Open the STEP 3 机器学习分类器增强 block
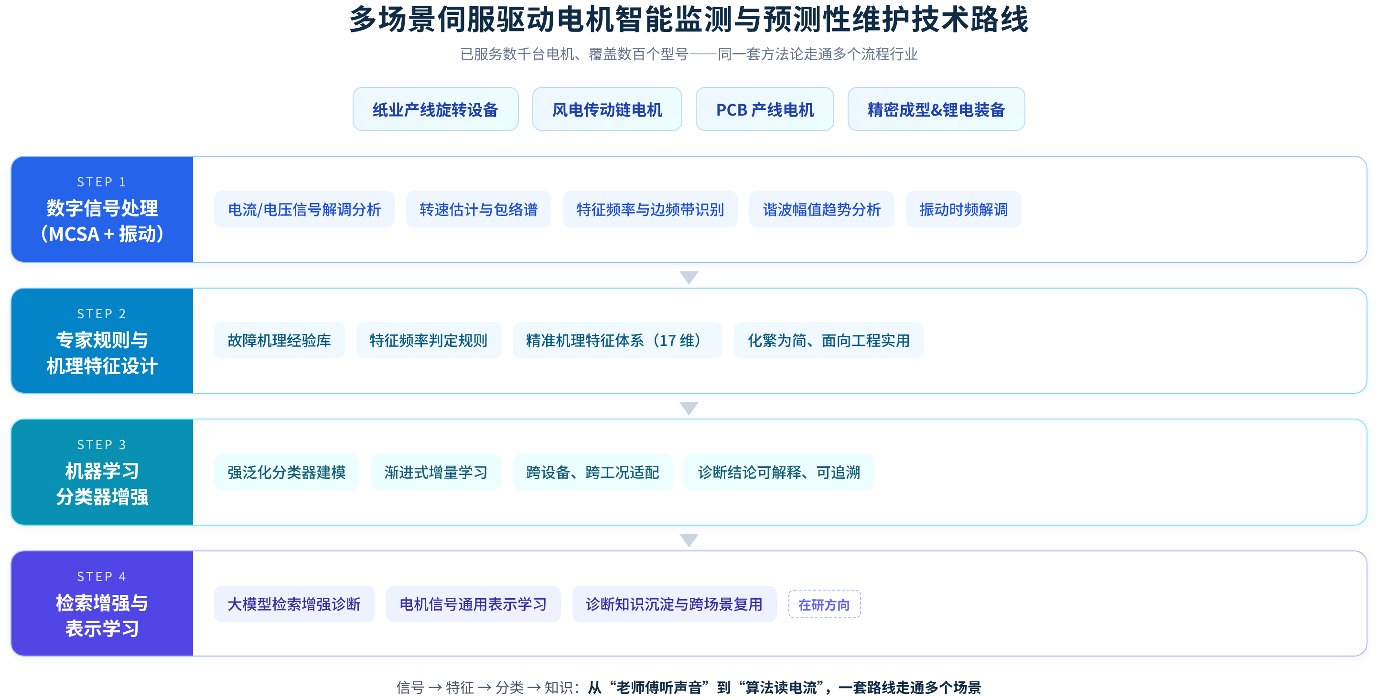Viewport: 1378px width, 700px height. click(x=102, y=472)
